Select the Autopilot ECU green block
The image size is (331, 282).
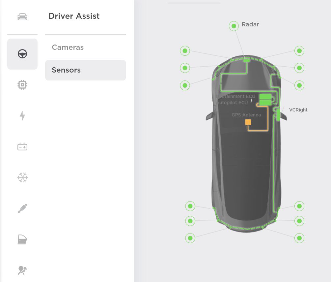click(265, 103)
